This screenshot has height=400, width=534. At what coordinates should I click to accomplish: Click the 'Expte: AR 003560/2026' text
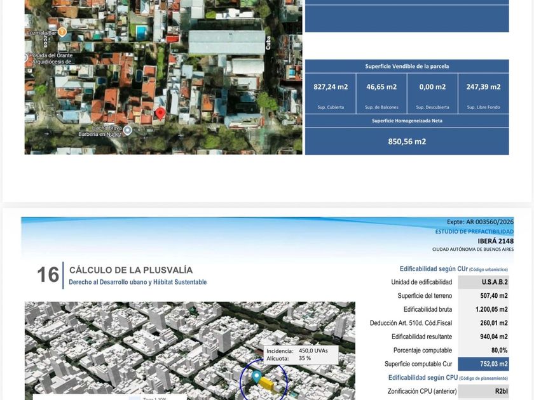(x=480, y=222)
